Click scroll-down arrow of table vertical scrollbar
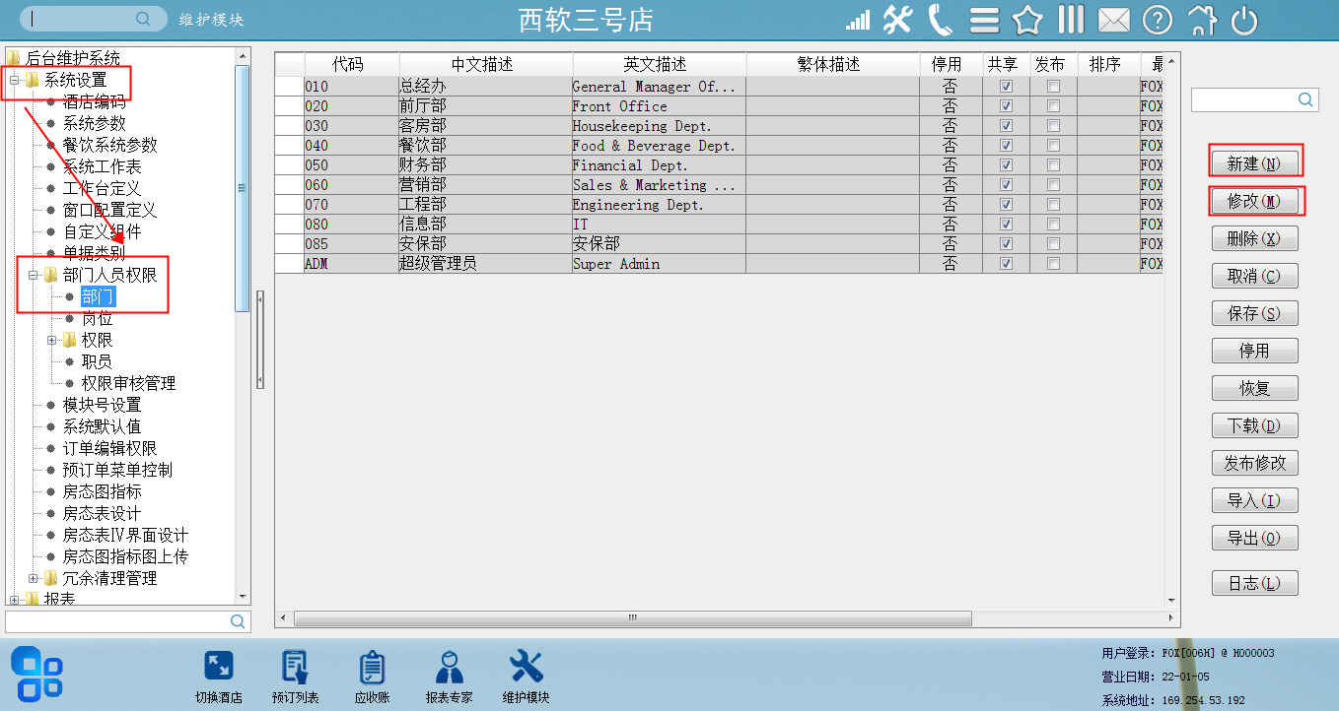 click(x=1172, y=601)
